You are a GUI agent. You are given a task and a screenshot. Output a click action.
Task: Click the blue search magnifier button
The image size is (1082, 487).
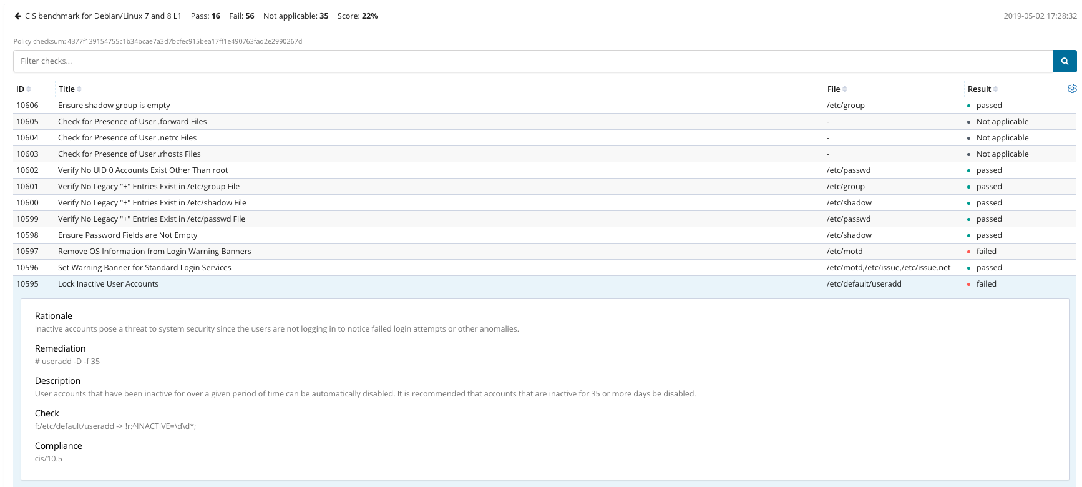pos(1065,61)
